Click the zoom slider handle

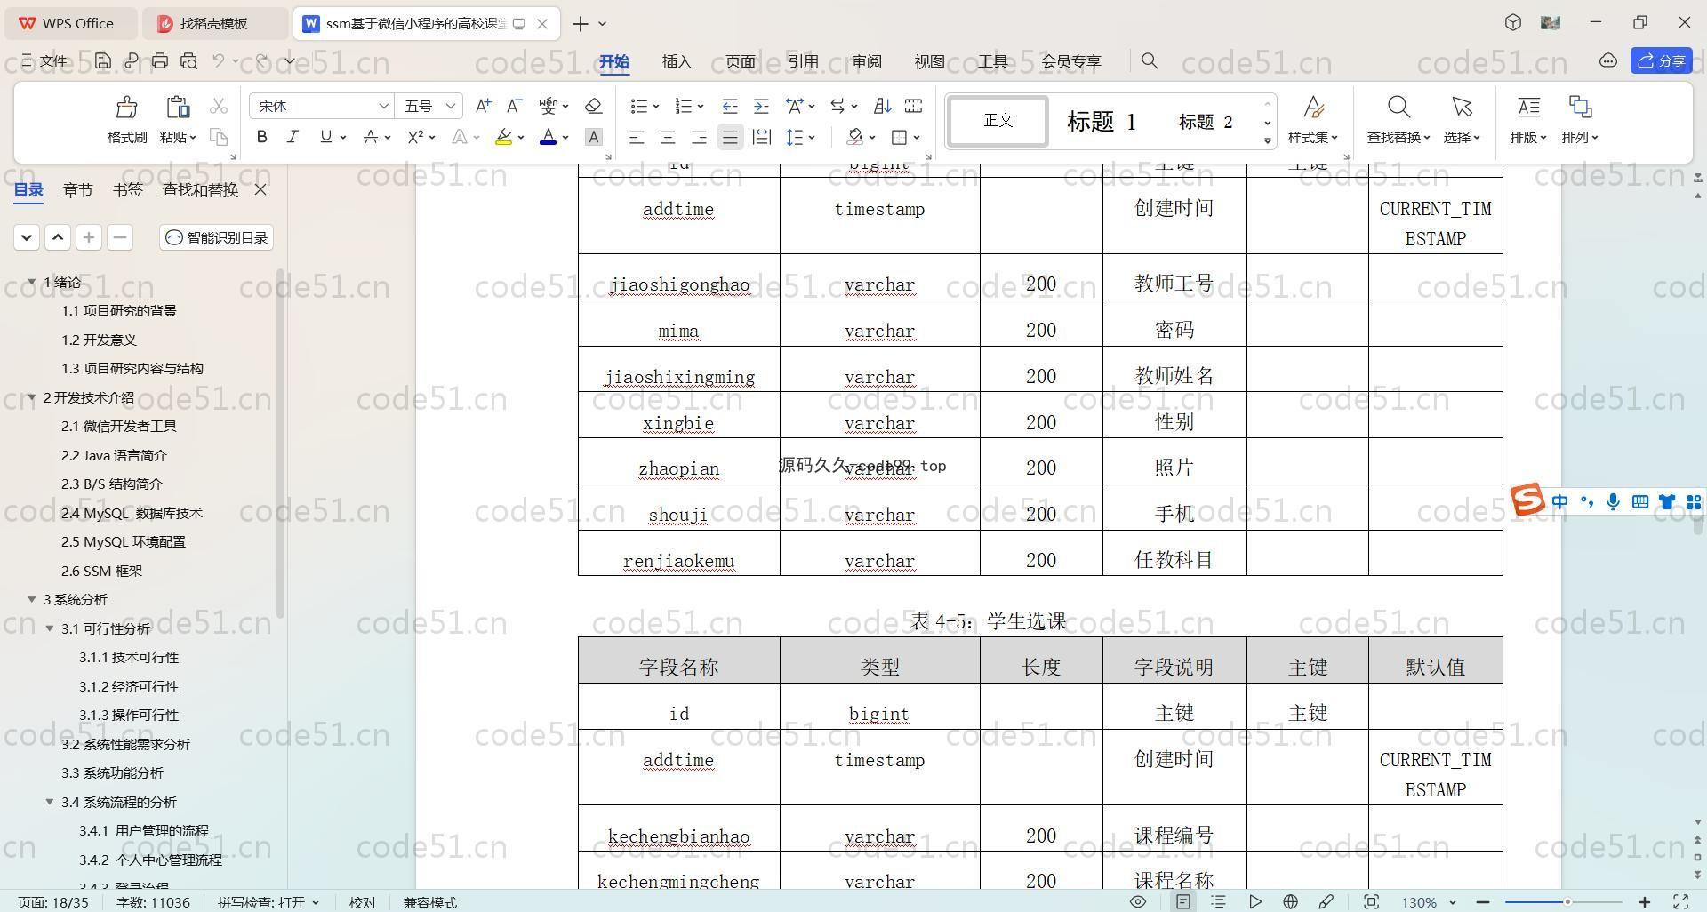[1567, 902]
